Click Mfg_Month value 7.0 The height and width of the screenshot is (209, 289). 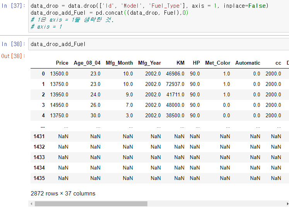[129, 105]
